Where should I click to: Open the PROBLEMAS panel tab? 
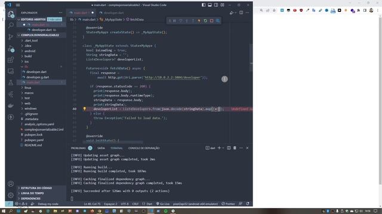click(78, 148)
